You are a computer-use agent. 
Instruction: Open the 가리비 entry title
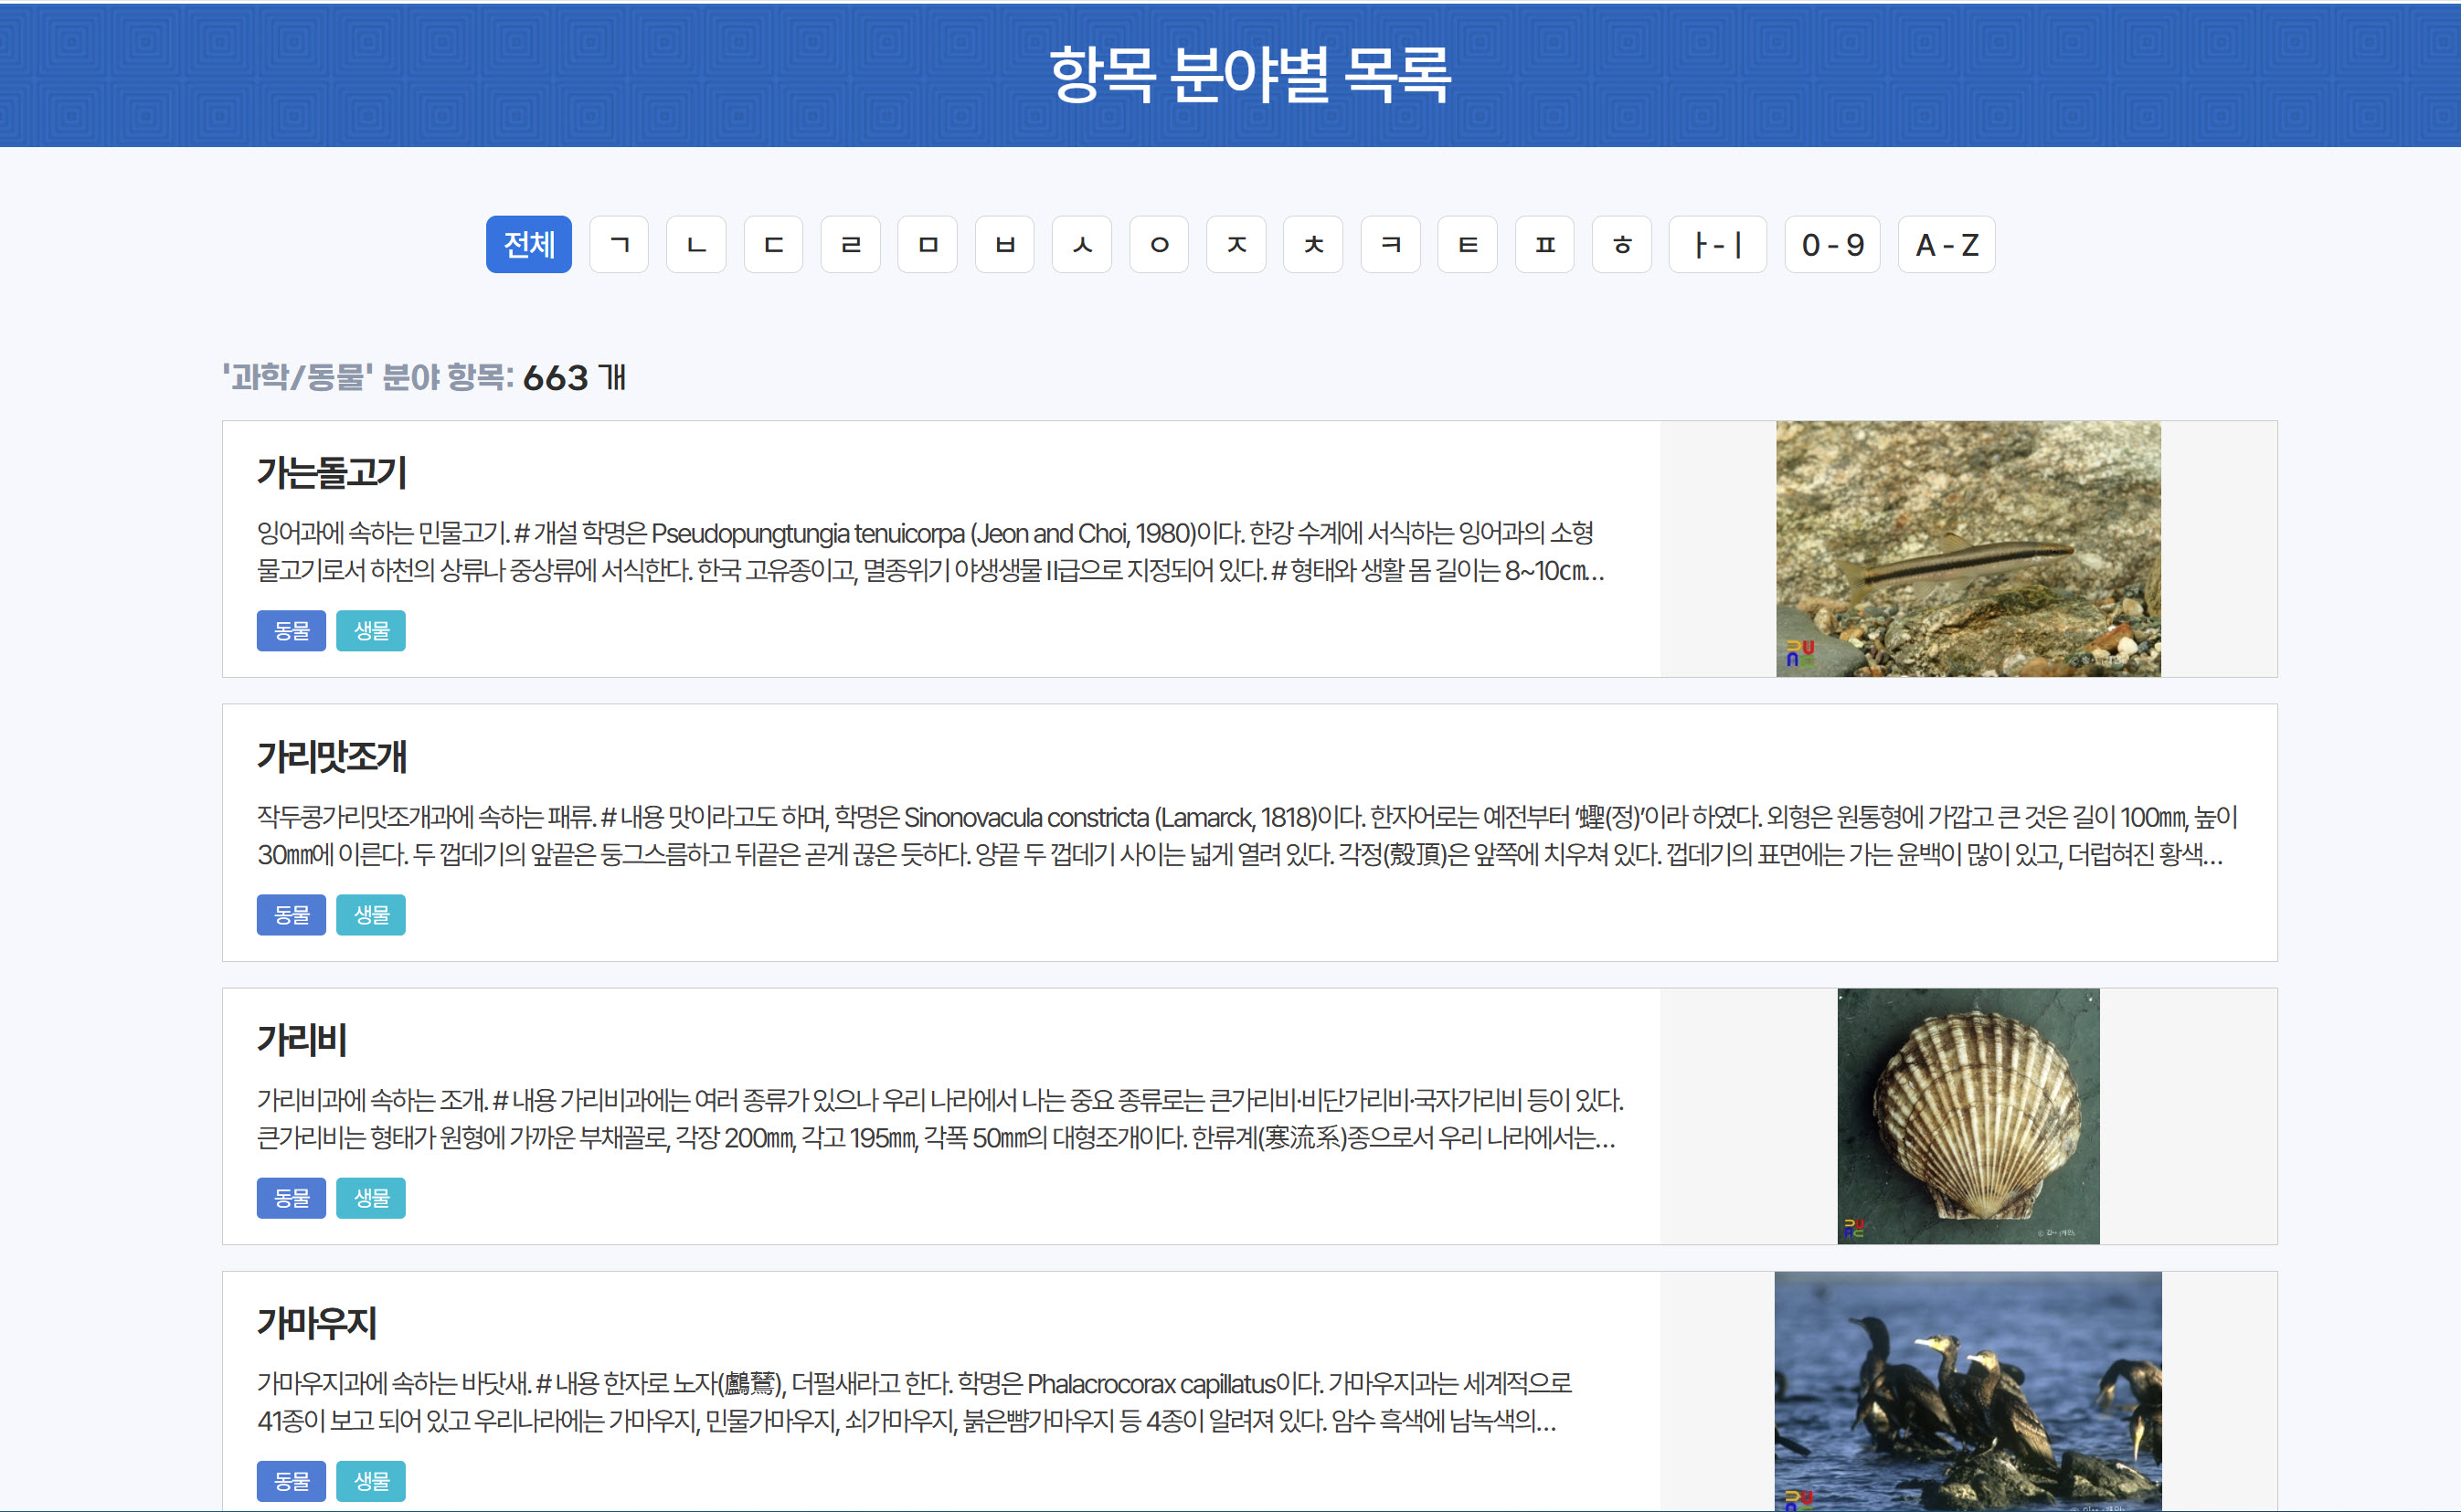[x=301, y=1039]
